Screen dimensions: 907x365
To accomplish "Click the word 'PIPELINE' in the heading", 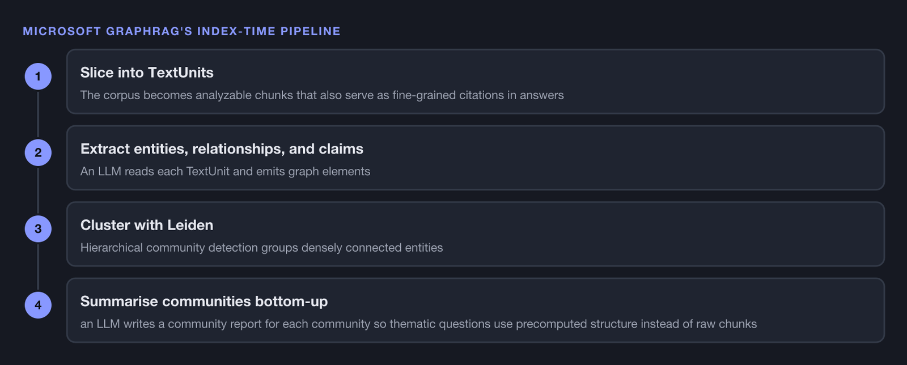I will [311, 31].
